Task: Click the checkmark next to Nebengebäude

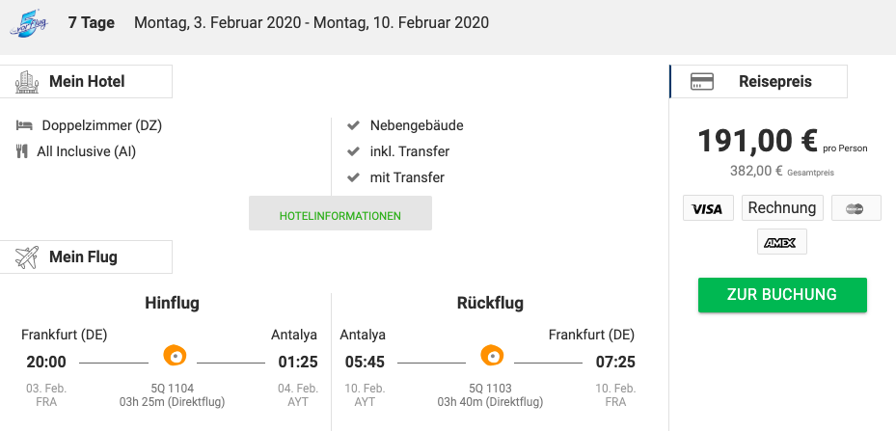Action: 354,125
